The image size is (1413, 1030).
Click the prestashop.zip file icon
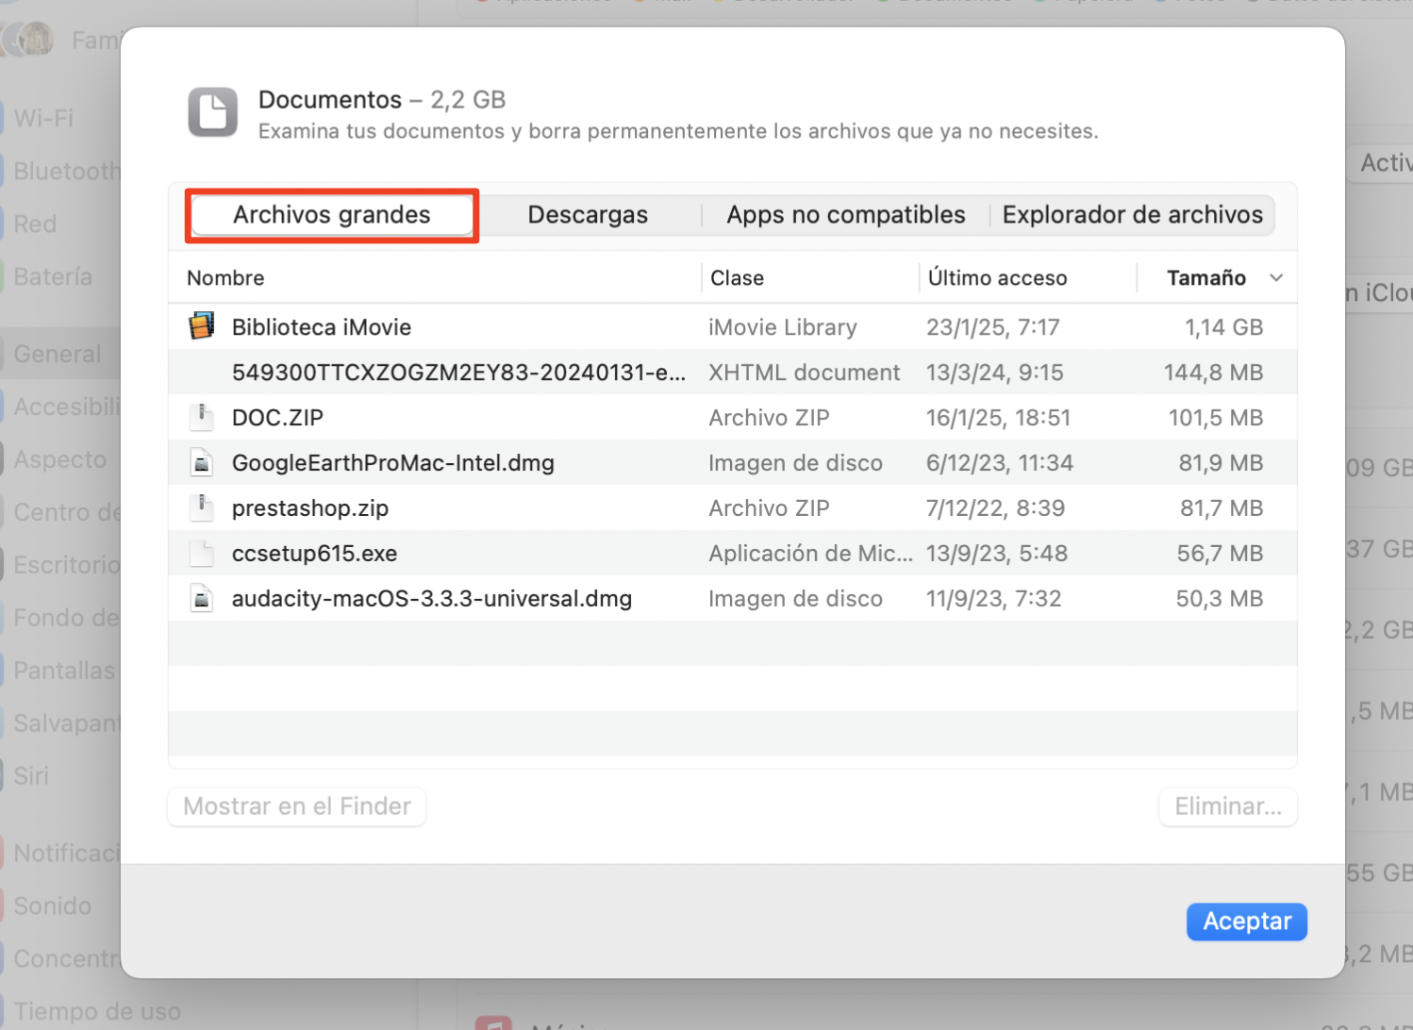(x=201, y=508)
